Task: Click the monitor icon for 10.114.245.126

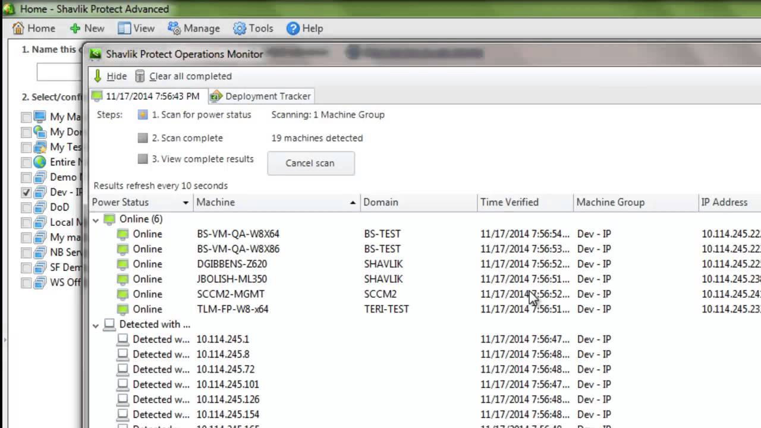Action: click(122, 400)
